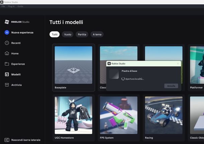Screen dimensions: 204x144
Task: Open the File menu
Action: coord(3,6)
